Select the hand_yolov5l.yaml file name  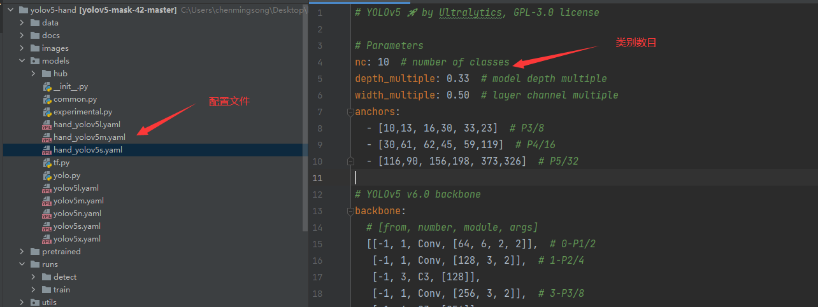(87, 125)
